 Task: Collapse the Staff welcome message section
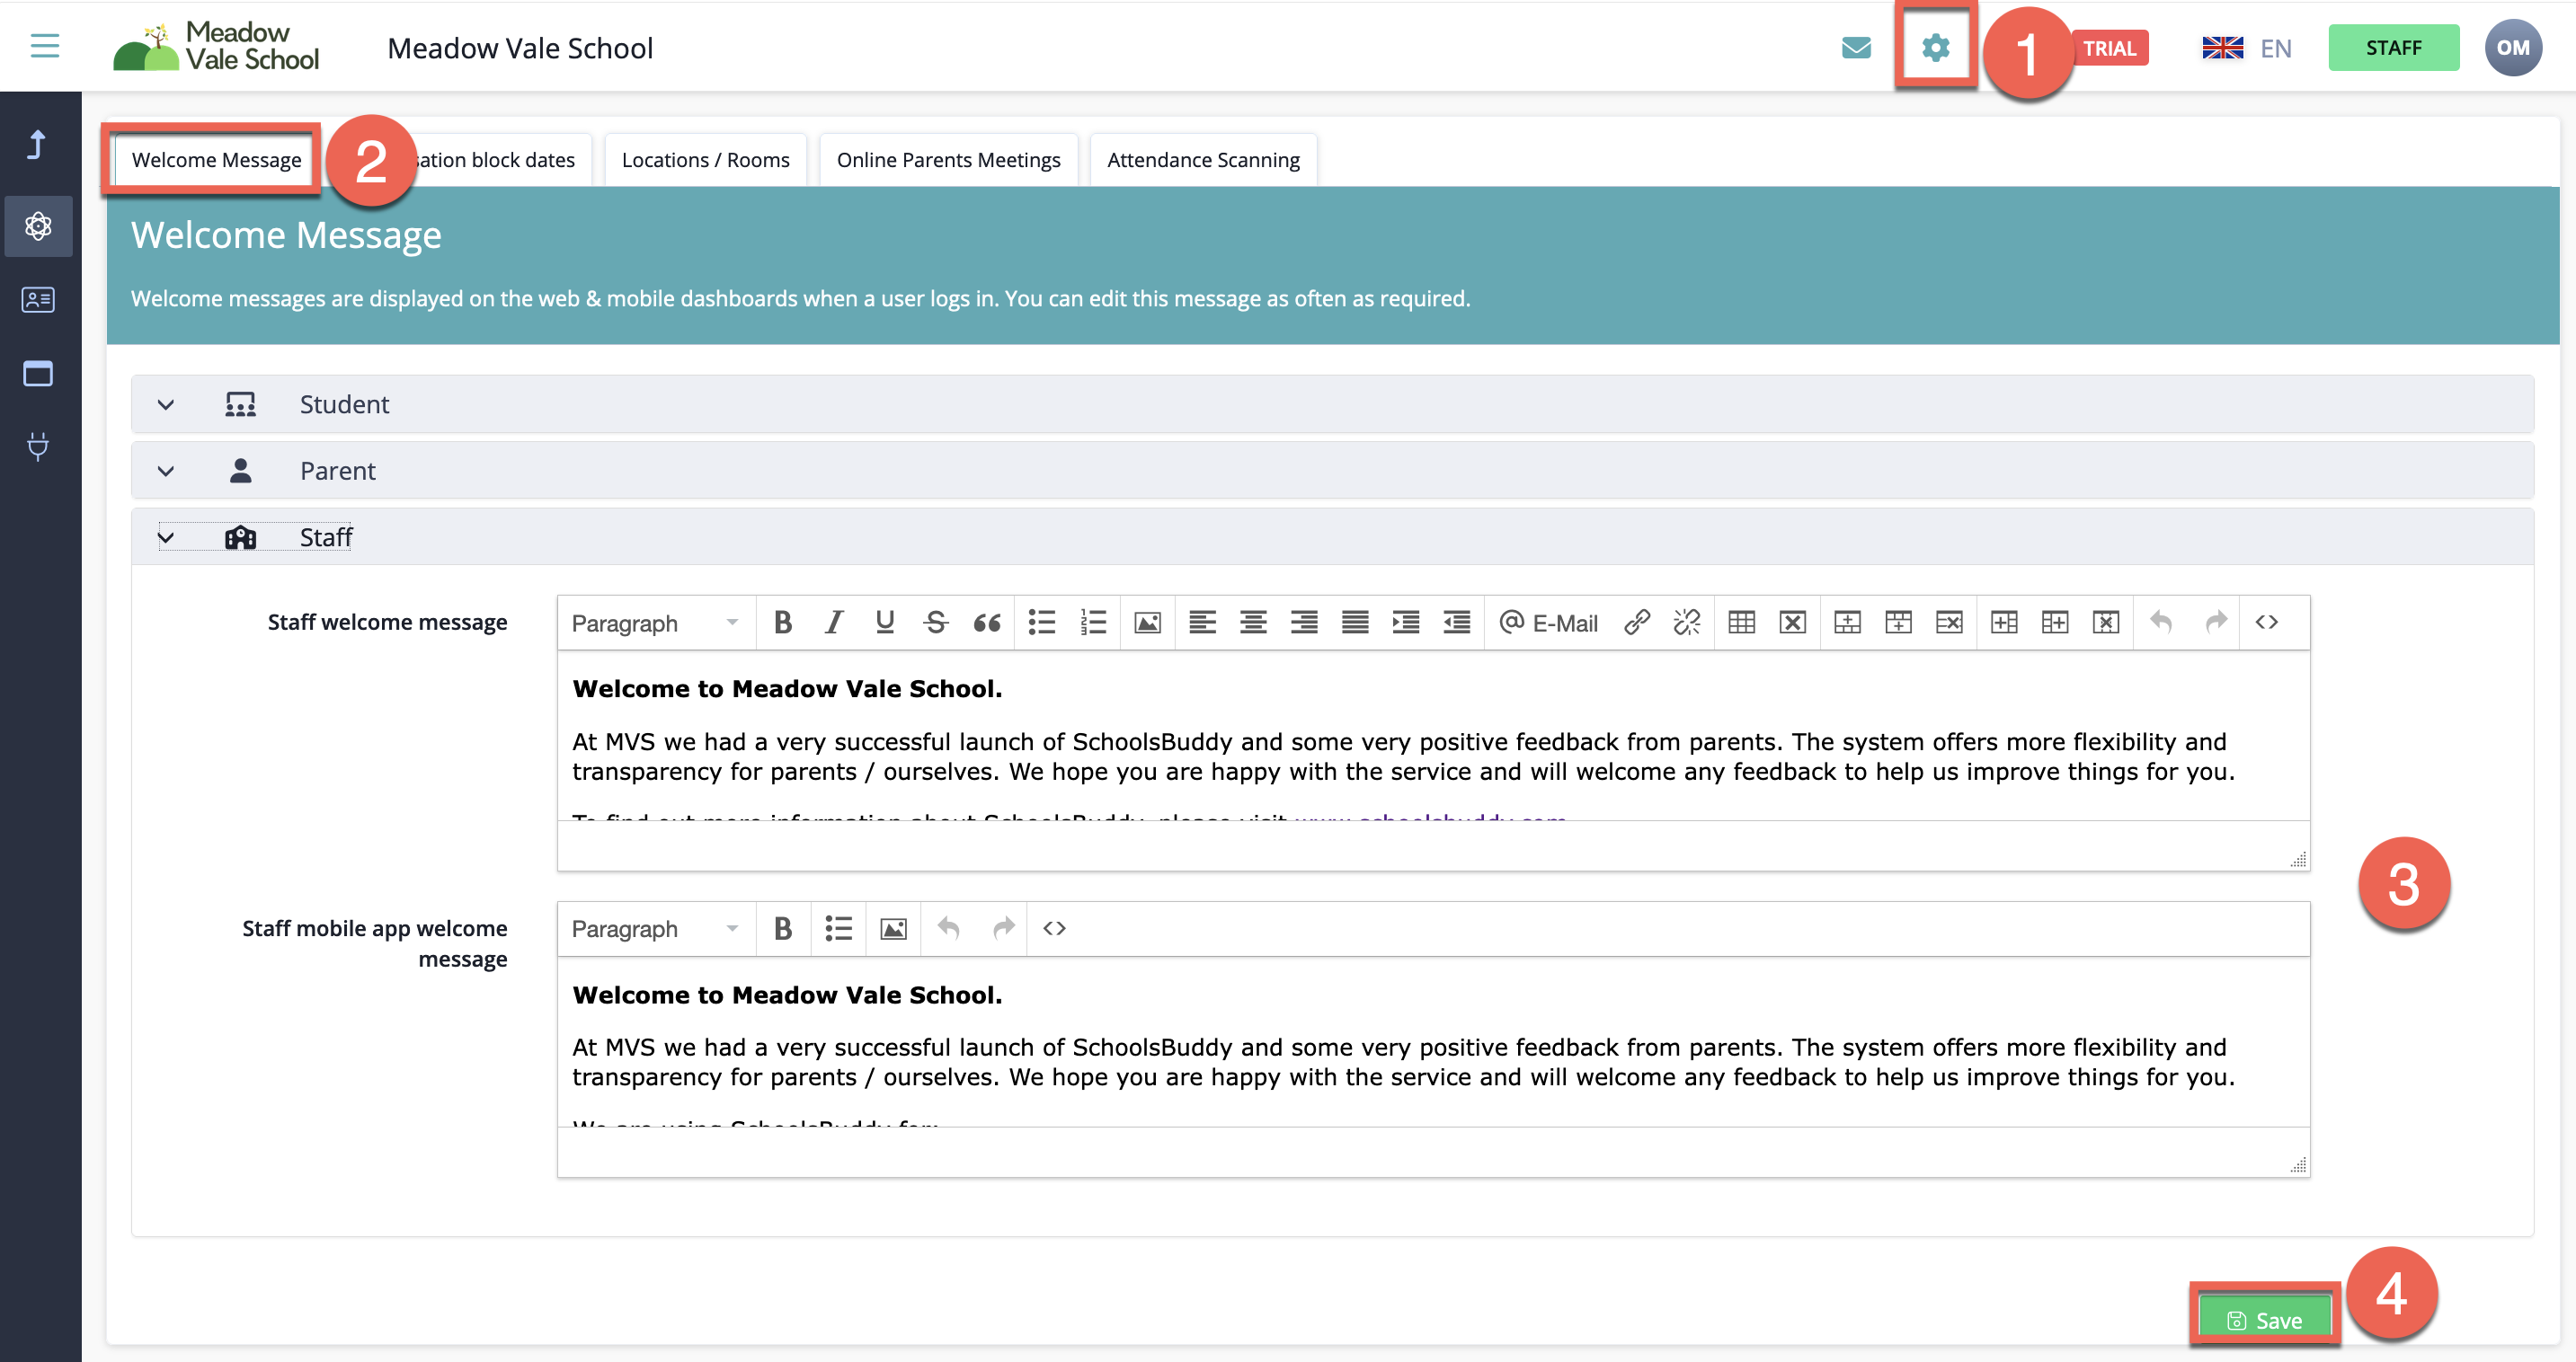click(166, 536)
